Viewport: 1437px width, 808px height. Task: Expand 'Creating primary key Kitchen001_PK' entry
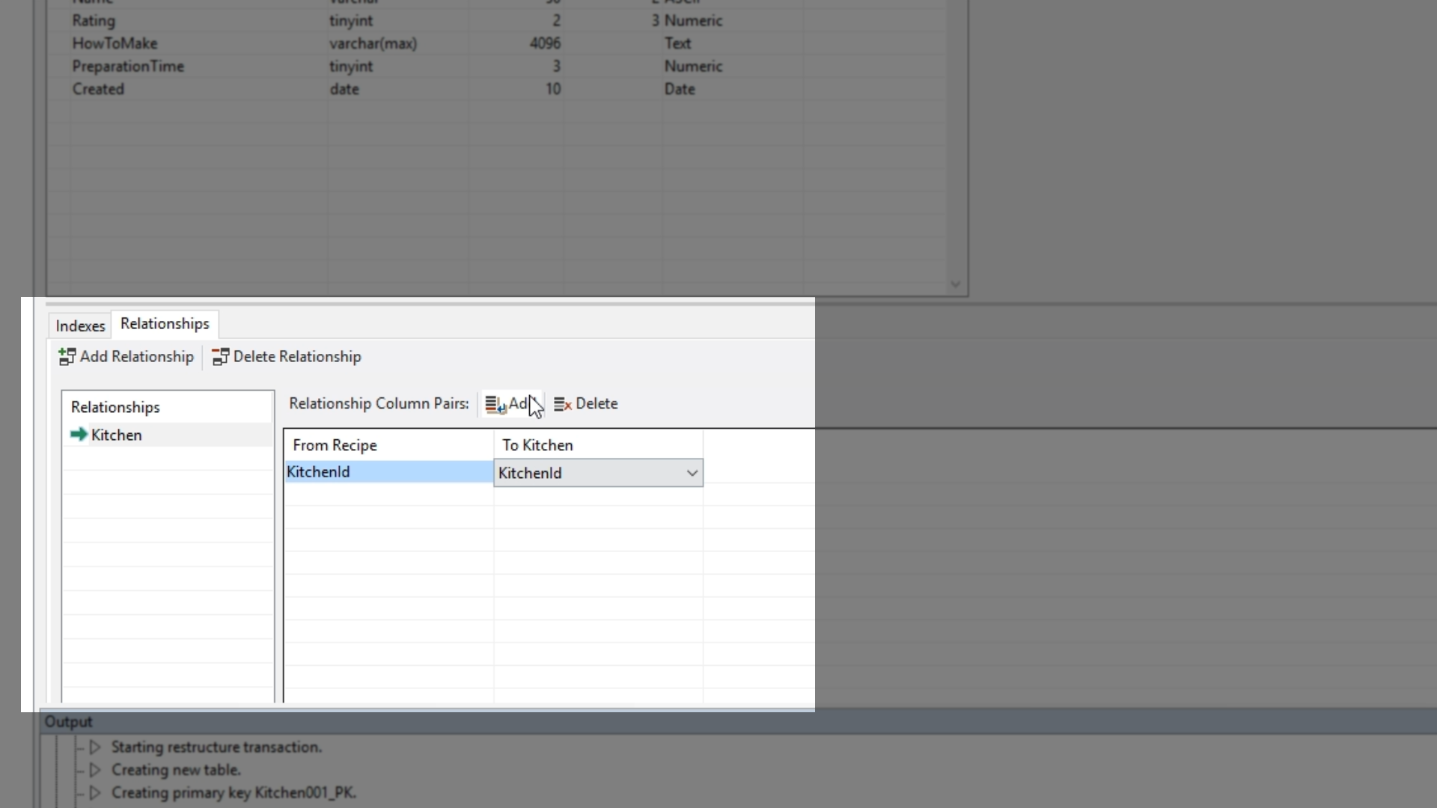tap(95, 792)
